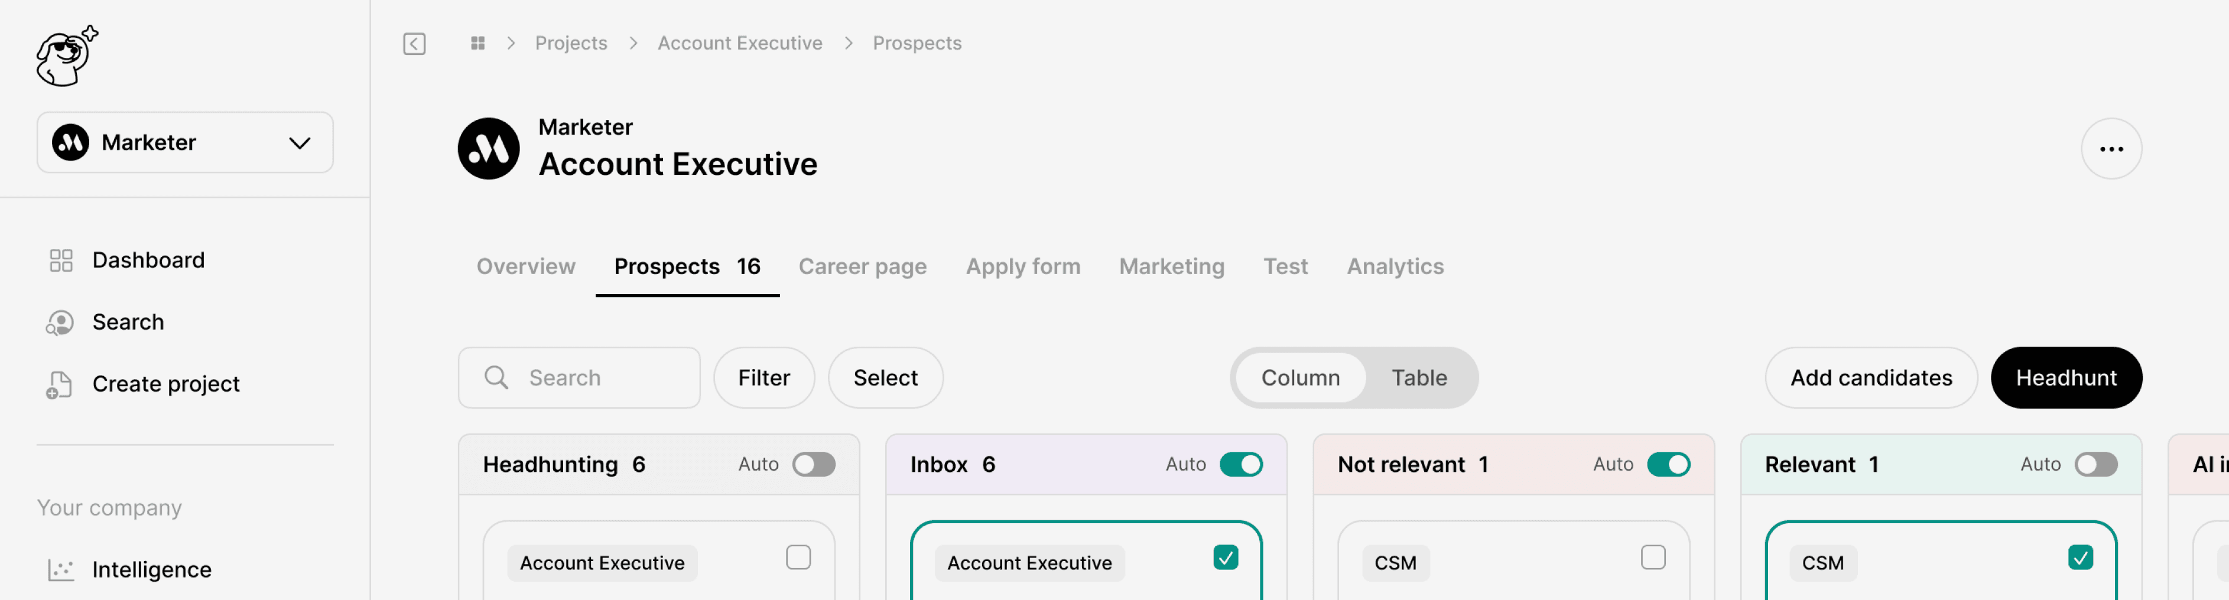Open the three-dot more options menu
The width and height of the screenshot is (2229, 600).
point(2110,149)
